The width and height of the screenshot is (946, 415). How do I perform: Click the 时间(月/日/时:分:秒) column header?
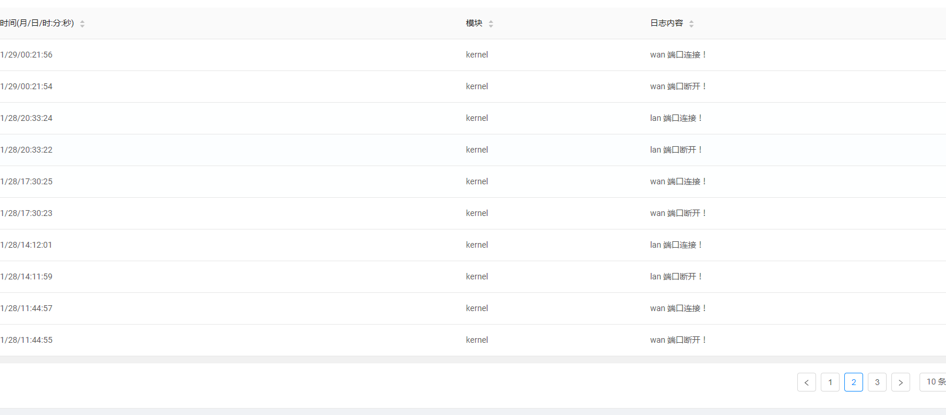point(37,23)
